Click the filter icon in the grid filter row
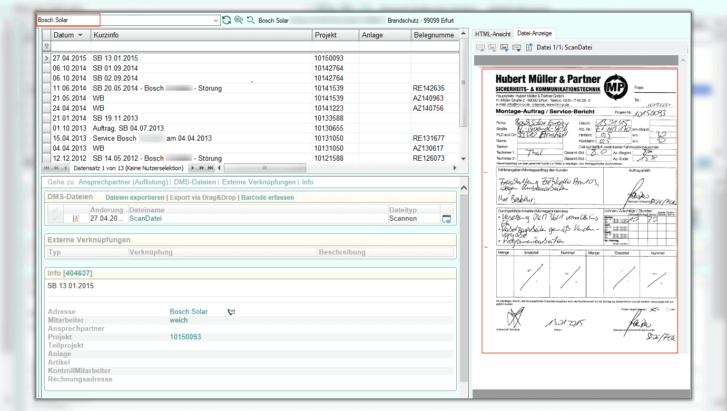The image size is (727, 411). click(x=46, y=46)
